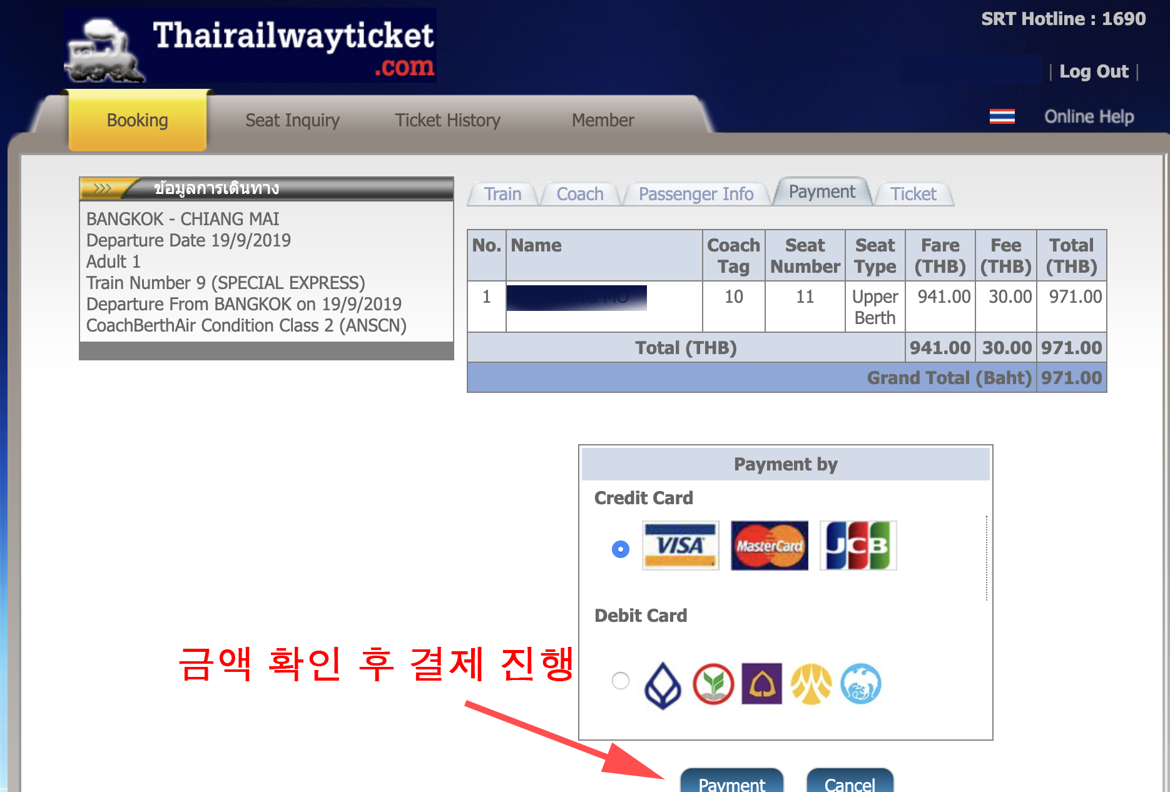Click the Debit Card heading

[x=641, y=616]
